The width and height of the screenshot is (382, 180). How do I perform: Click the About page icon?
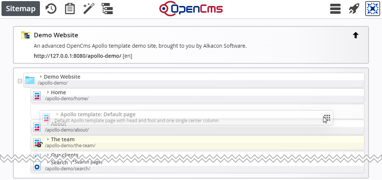coord(37,127)
